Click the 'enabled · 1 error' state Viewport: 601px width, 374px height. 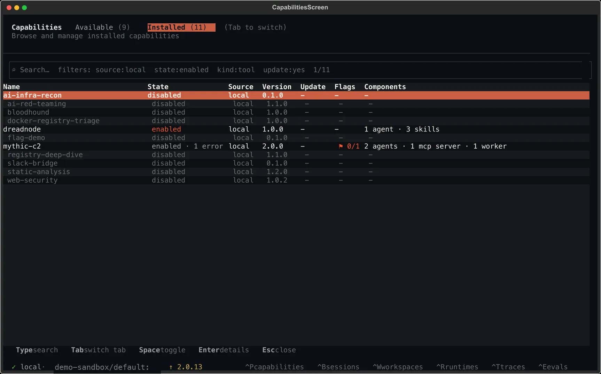point(187,146)
